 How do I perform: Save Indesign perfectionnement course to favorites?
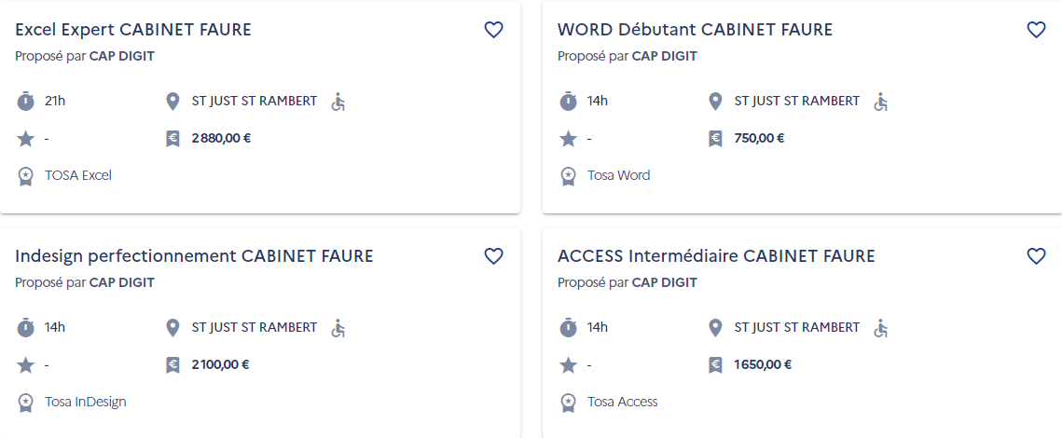point(494,256)
